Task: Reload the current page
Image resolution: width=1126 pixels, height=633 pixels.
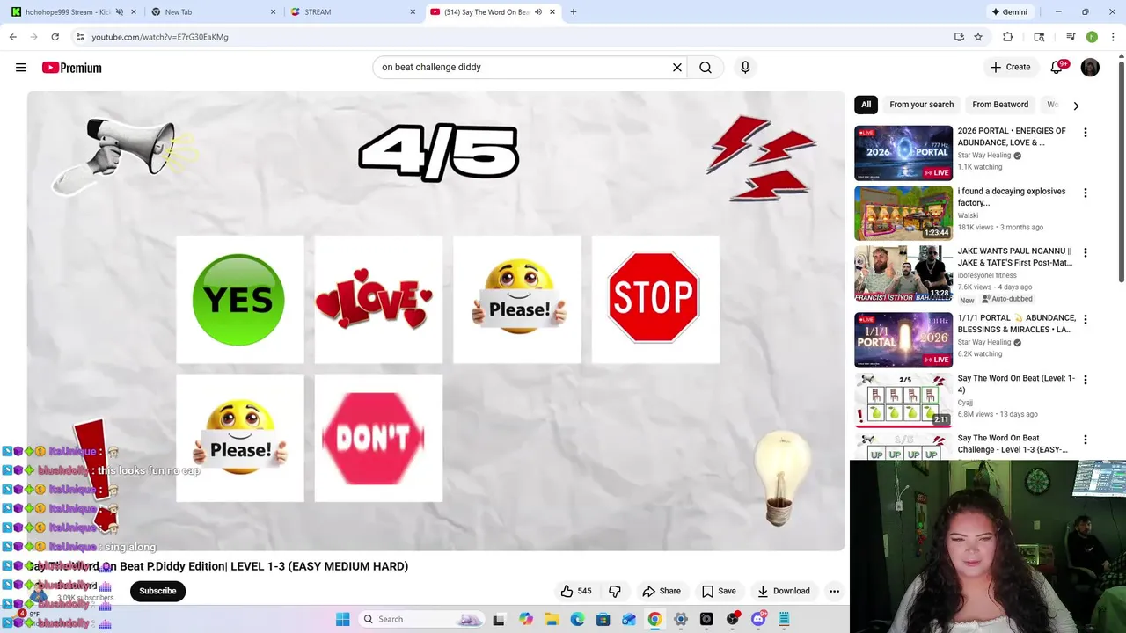Action: [x=55, y=37]
